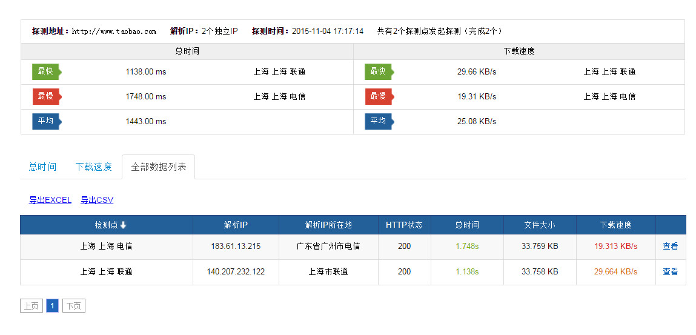Click red 最慢 badge under 总时间 summary
The image size is (696, 335).
46,96
